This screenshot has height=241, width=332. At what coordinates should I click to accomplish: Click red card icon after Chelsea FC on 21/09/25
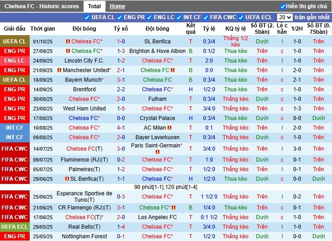(x=173, y=70)
